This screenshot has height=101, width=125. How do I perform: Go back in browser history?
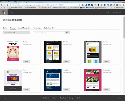(x=2, y=5)
